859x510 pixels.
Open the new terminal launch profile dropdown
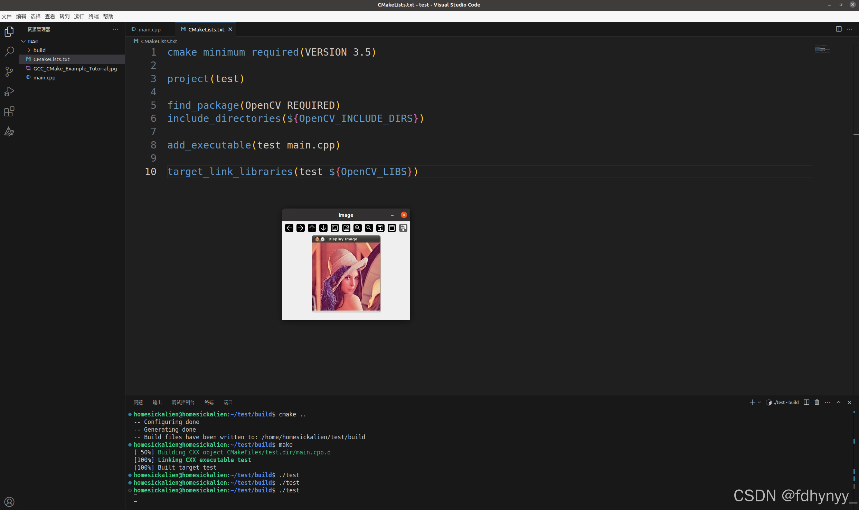click(759, 402)
